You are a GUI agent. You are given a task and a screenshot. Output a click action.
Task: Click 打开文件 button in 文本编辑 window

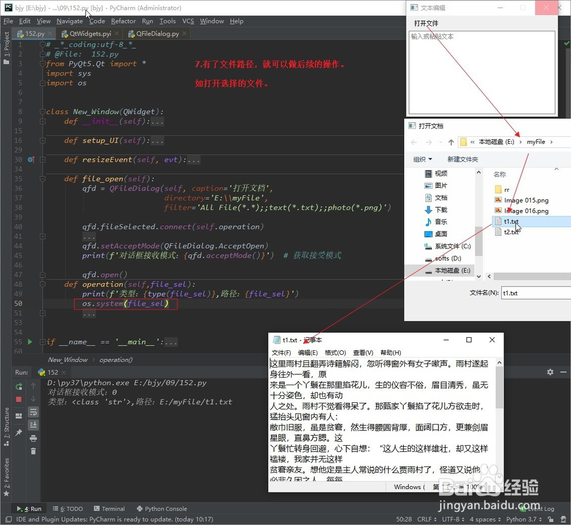click(x=426, y=23)
